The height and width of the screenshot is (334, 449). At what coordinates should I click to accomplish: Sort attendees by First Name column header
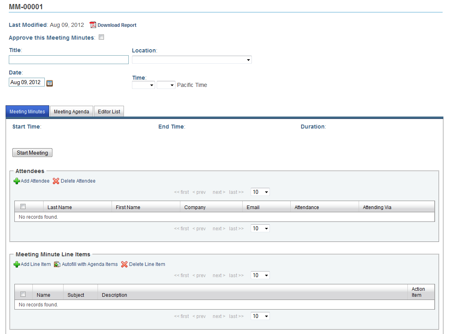[146, 207]
